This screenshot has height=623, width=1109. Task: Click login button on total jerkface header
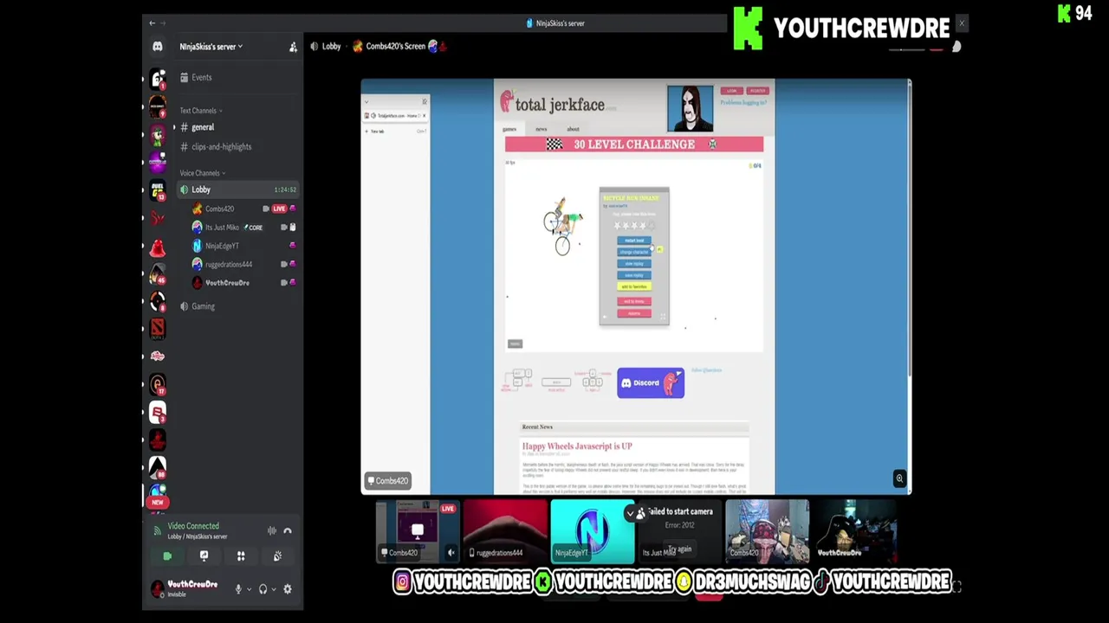tap(731, 91)
